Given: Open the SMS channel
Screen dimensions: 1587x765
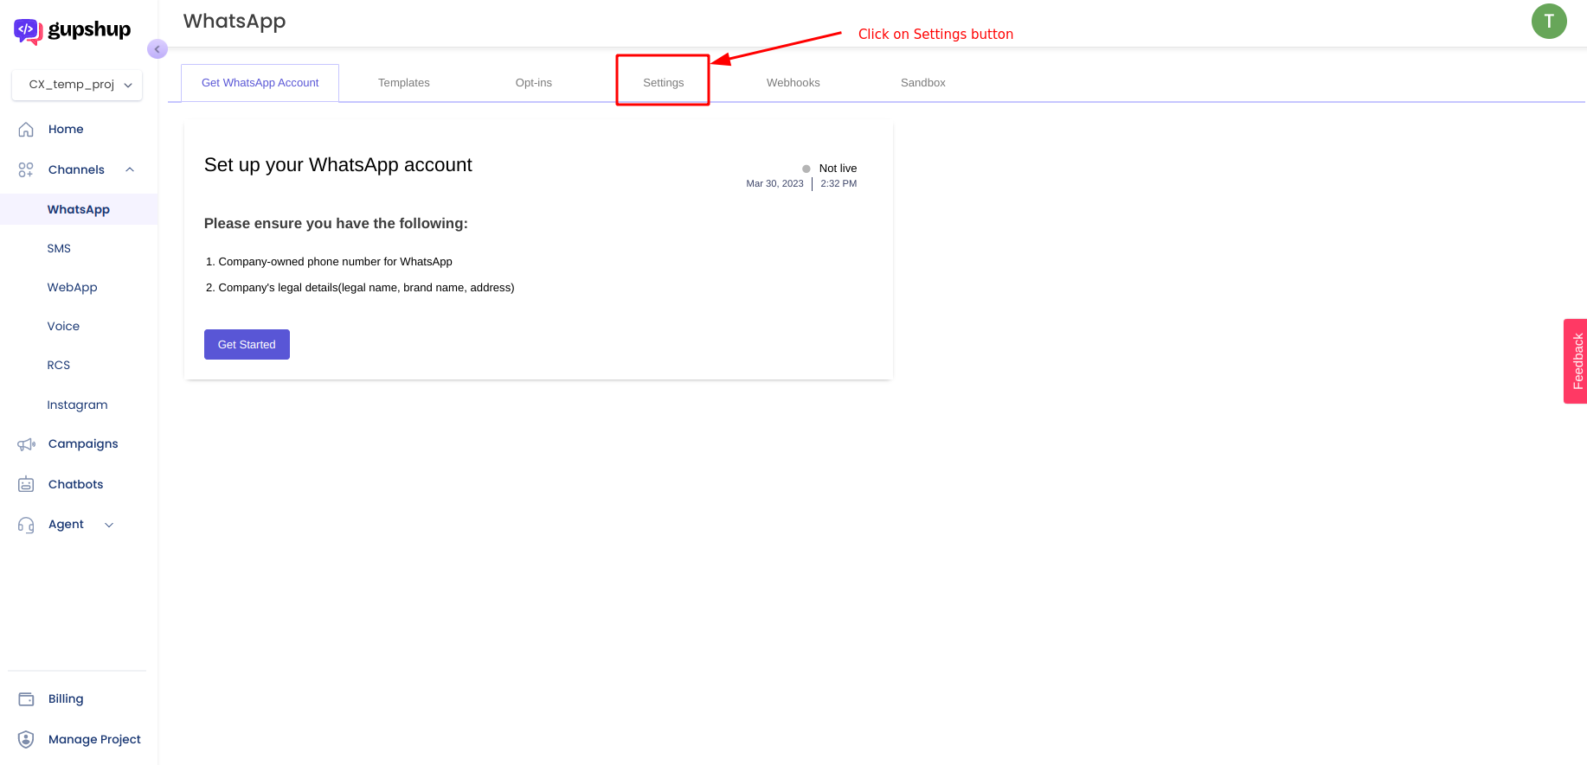Looking at the screenshot, I should [59, 249].
